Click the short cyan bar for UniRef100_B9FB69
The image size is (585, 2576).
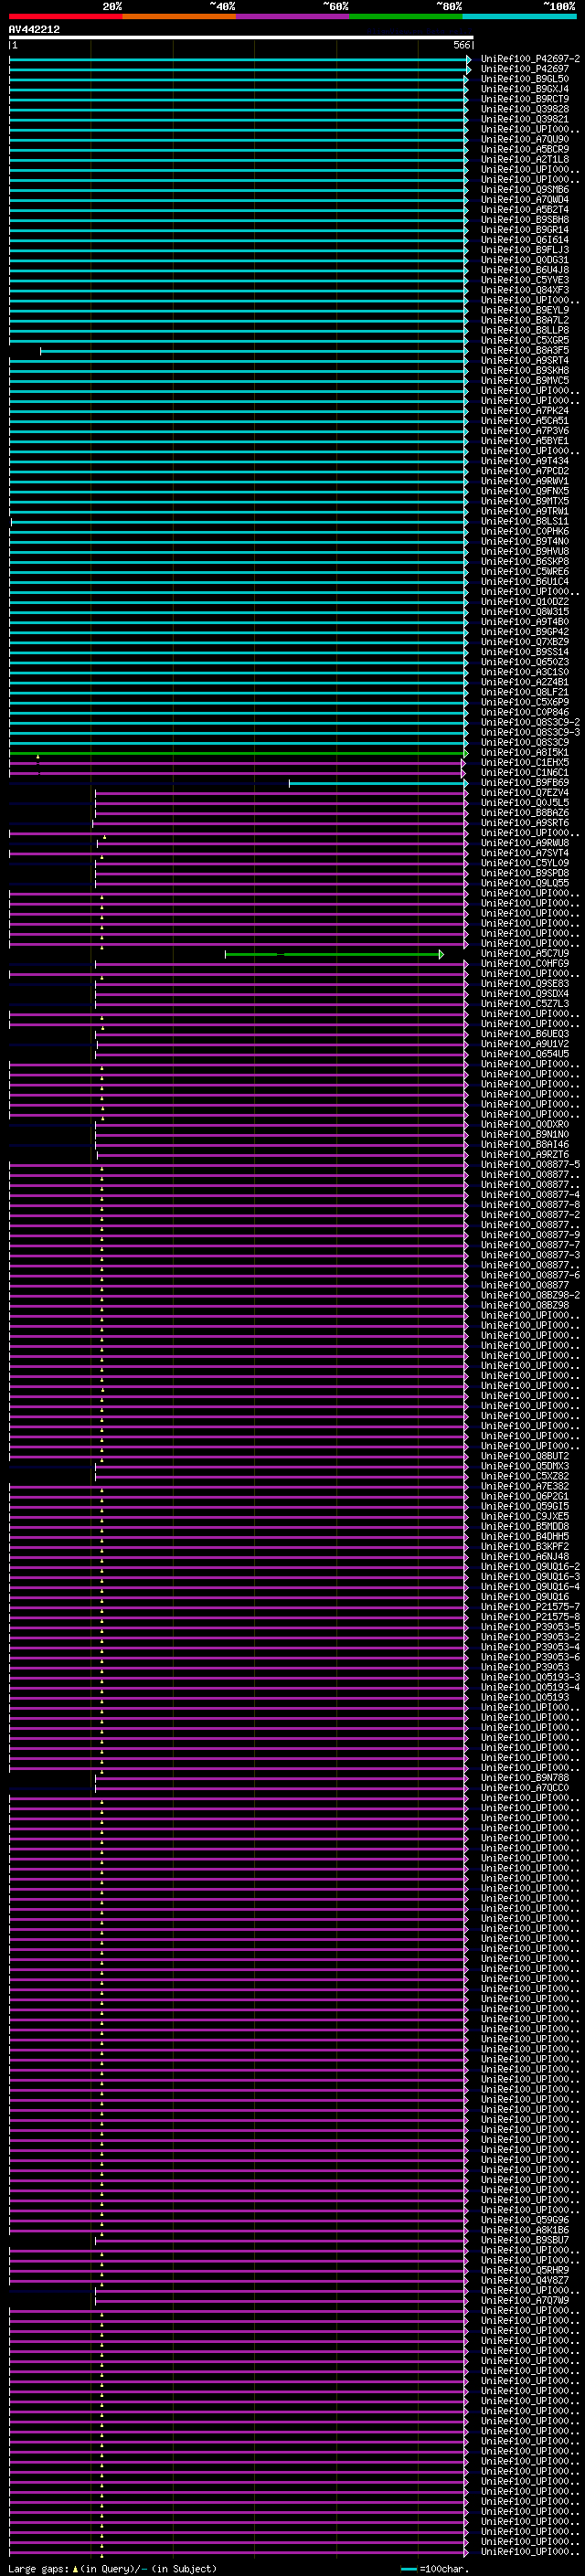pos(378,783)
